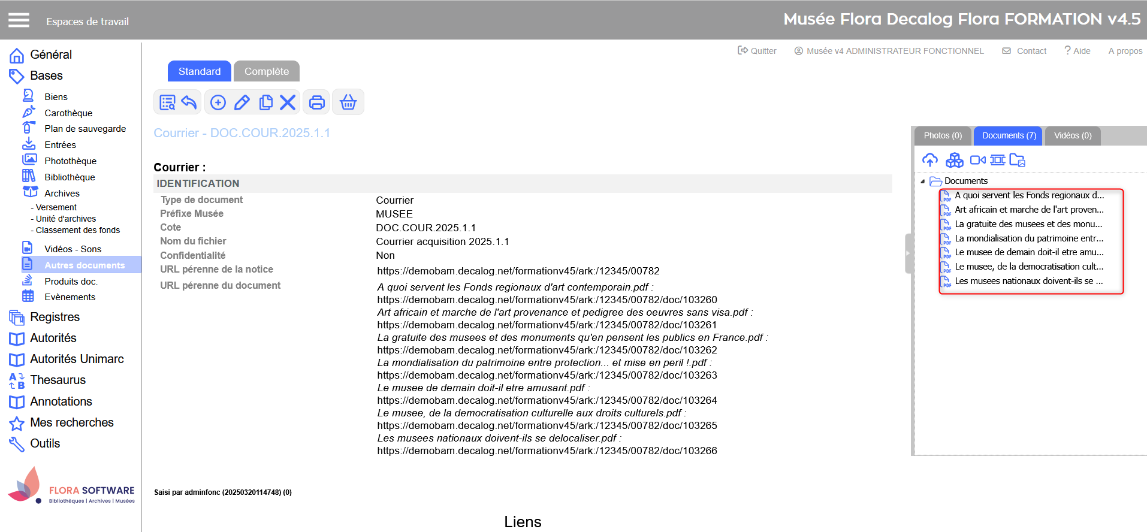The height and width of the screenshot is (532, 1147).
Task: Click the pencil edit icon
Action: 242,102
